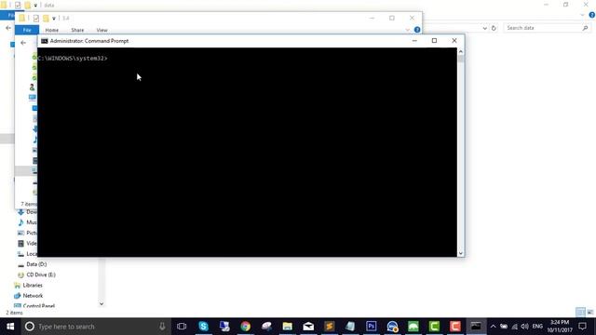596x335 pixels.
Task: Select Libraries in the navigation pane
Action: tap(33, 286)
